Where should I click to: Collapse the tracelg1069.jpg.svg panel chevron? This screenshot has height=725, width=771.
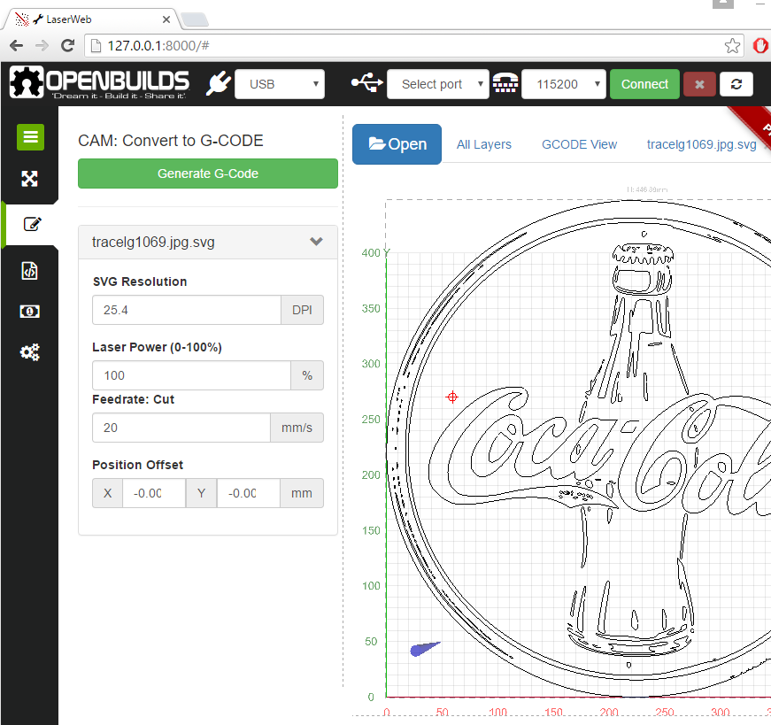tap(316, 242)
